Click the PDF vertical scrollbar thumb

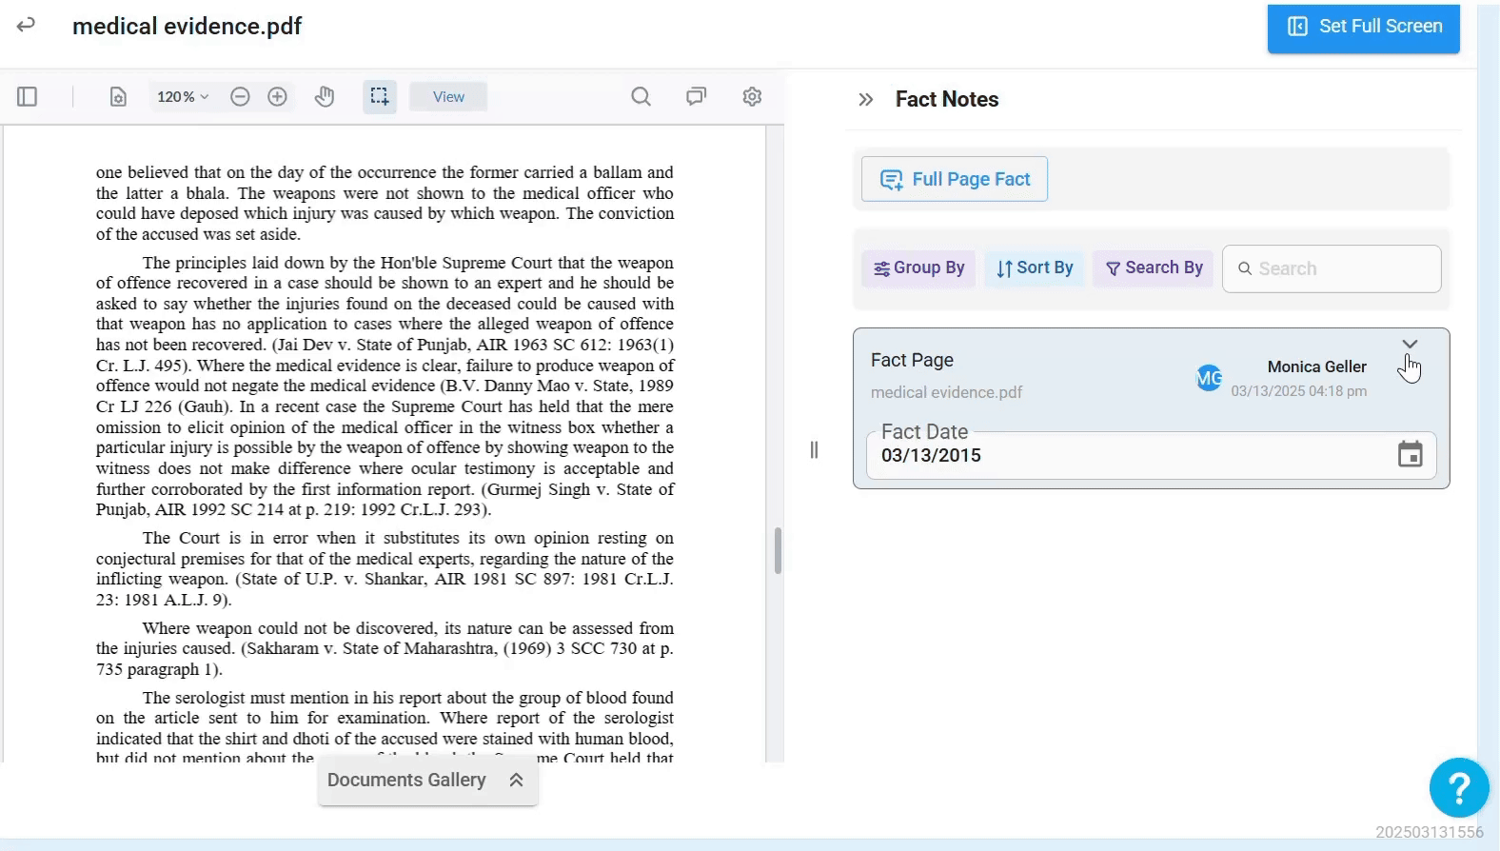pyautogui.click(x=778, y=551)
